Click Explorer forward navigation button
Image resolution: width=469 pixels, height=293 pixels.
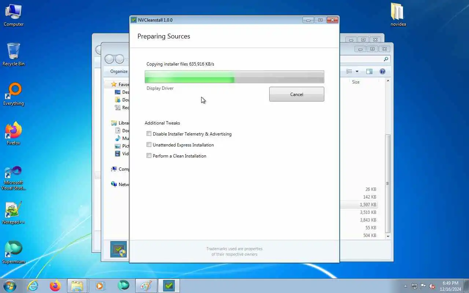pos(120,59)
